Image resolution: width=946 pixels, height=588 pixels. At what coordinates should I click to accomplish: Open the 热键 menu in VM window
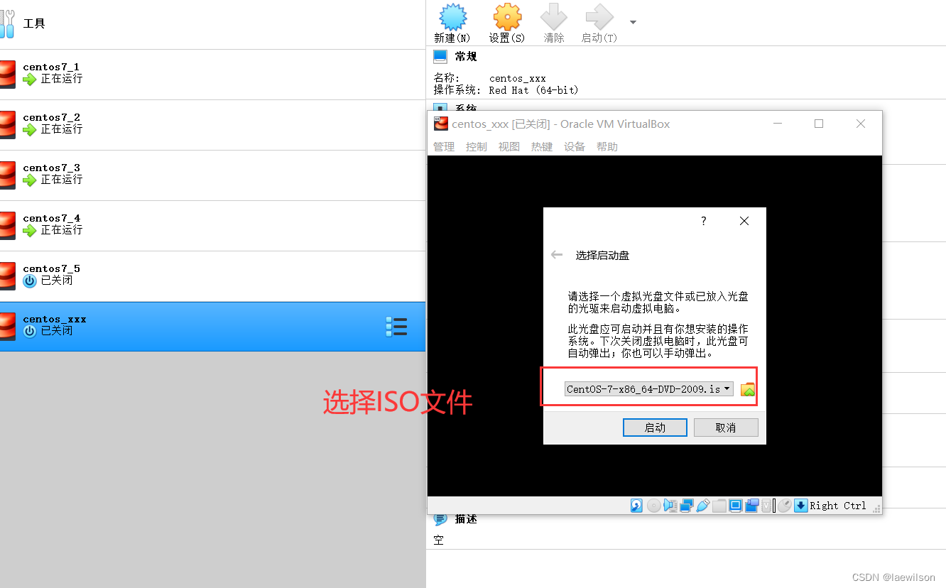click(x=542, y=146)
